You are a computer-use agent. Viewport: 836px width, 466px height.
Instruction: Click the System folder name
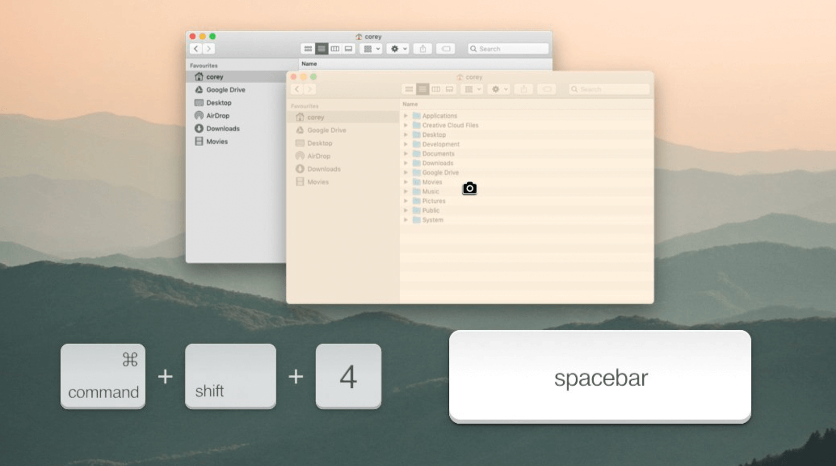(x=433, y=220)
